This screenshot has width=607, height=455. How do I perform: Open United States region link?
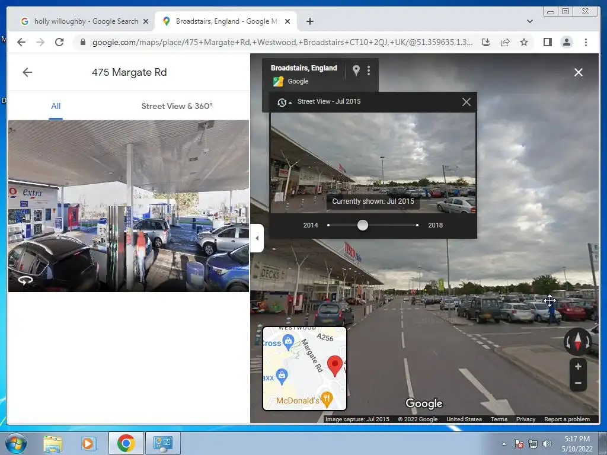click(x=464, y=419)
